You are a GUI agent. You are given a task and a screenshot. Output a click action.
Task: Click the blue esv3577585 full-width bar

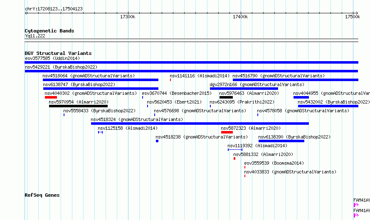pos(192,62)
